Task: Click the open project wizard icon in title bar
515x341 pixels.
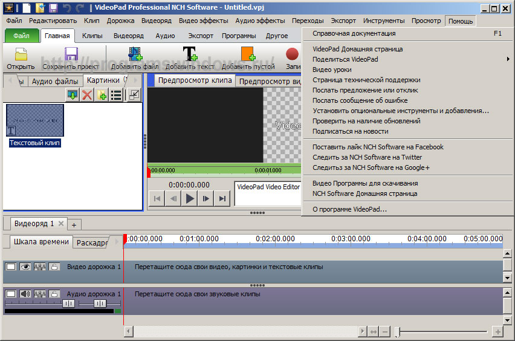Action: point(40,7)
